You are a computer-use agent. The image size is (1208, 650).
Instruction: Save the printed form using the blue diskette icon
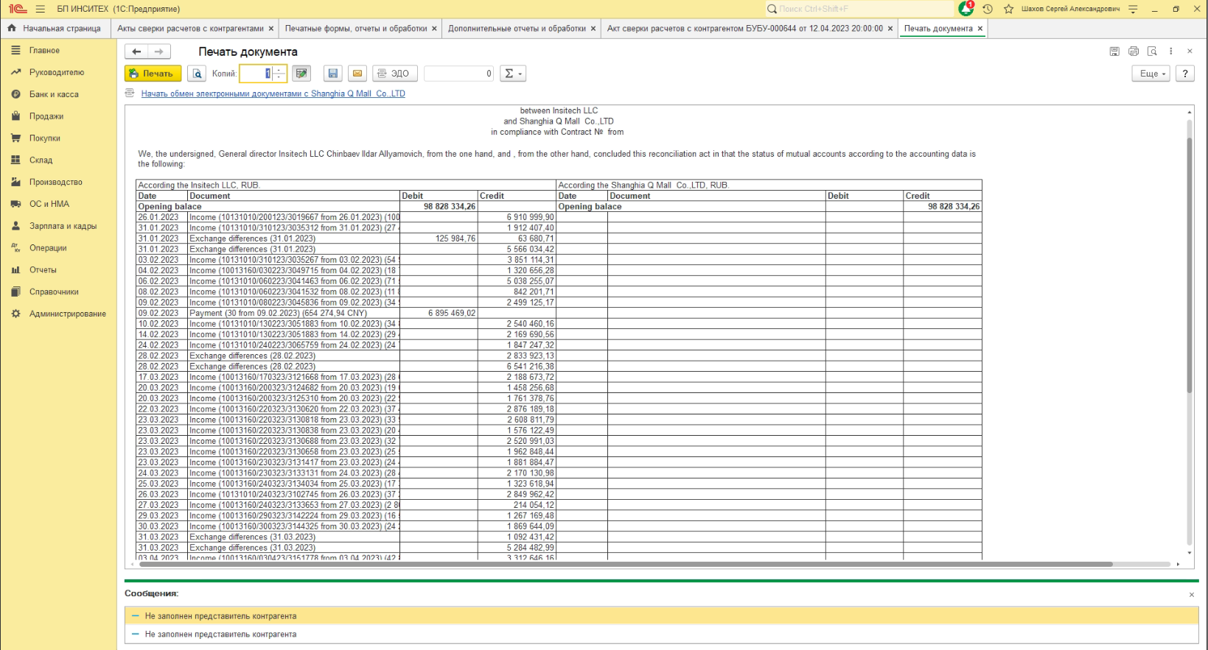333,74
